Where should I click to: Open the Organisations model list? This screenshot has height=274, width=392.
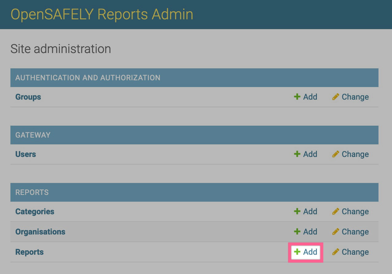(x=40, y=232)
